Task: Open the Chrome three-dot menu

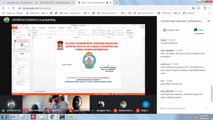Action: [x=210, y=8]
